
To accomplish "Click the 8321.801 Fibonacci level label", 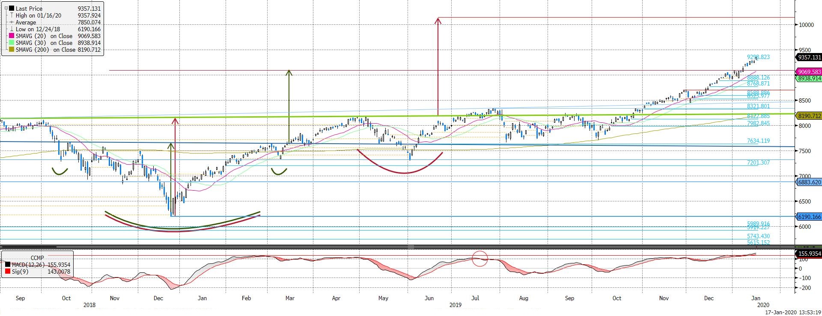I will pyautogui.click(x=758, y=106).
